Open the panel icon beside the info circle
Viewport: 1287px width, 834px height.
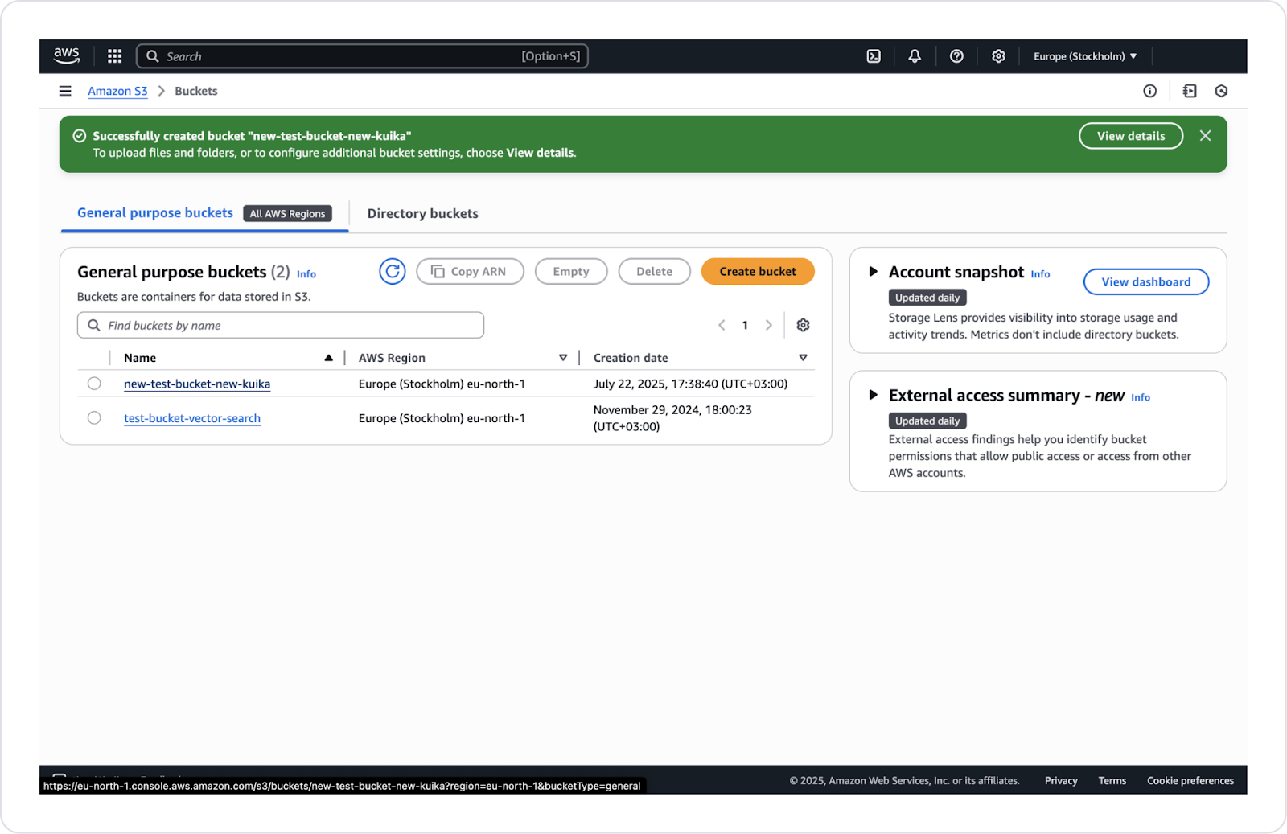(1190, 91)
